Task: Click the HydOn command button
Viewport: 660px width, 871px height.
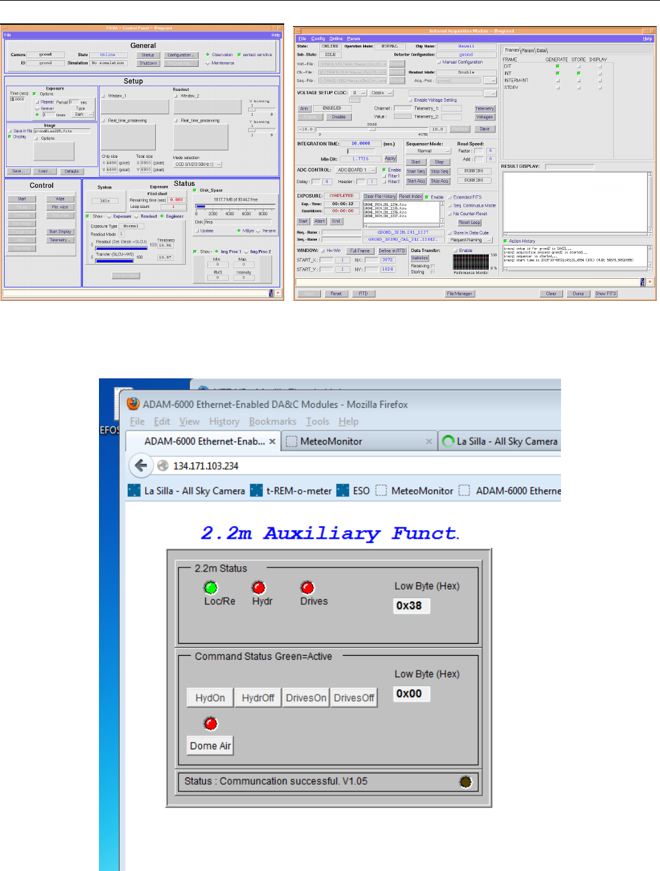Action: tap(210, 698)
